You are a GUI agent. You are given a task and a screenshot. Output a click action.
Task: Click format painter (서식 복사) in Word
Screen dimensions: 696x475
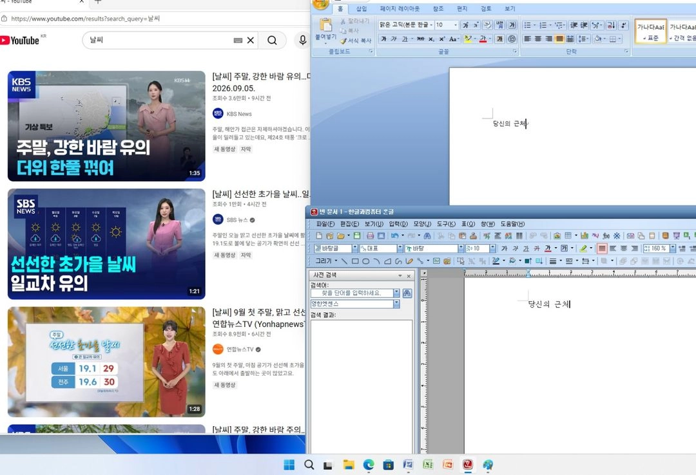click(x=356, y=41)
